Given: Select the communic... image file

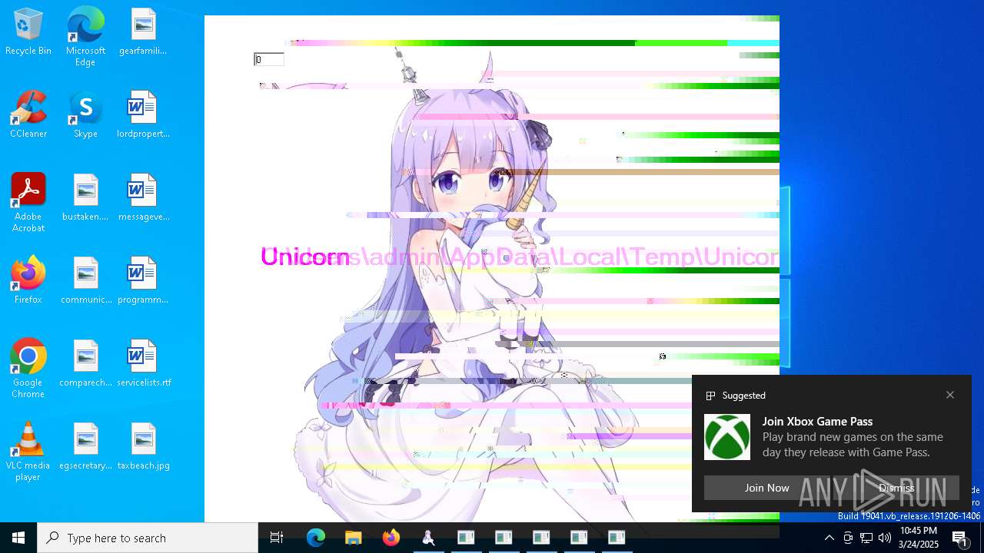Looking at the screenshot, I should click(x=85, y=281).
